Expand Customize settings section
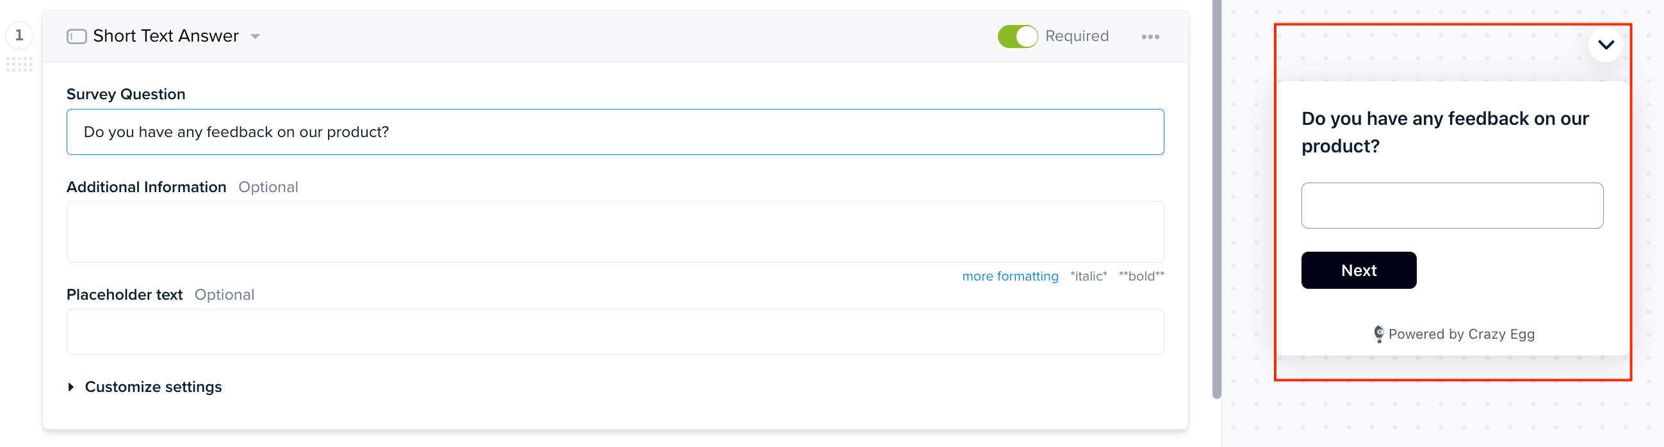 (153, 387)
